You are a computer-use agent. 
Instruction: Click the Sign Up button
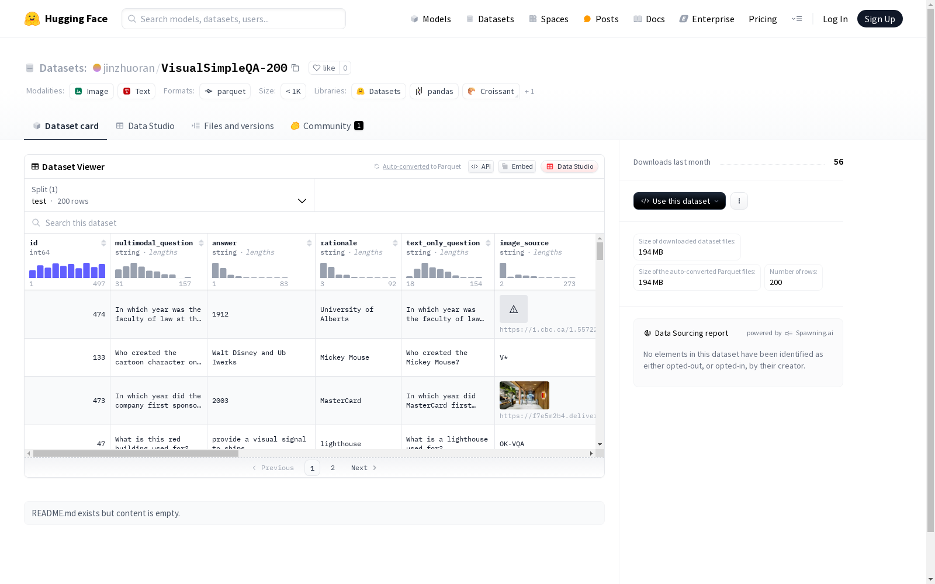[879, 19]
